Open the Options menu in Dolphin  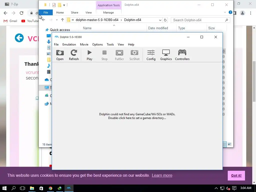[97, 44]
